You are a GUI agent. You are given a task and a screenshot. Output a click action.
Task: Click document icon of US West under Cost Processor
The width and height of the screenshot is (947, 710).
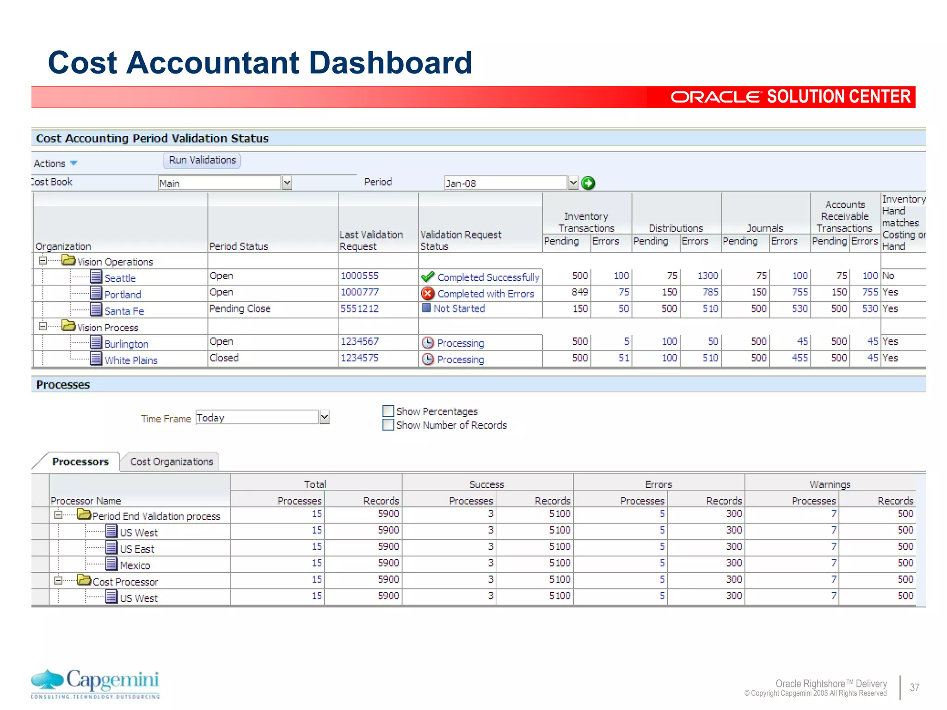pos(111,596)
